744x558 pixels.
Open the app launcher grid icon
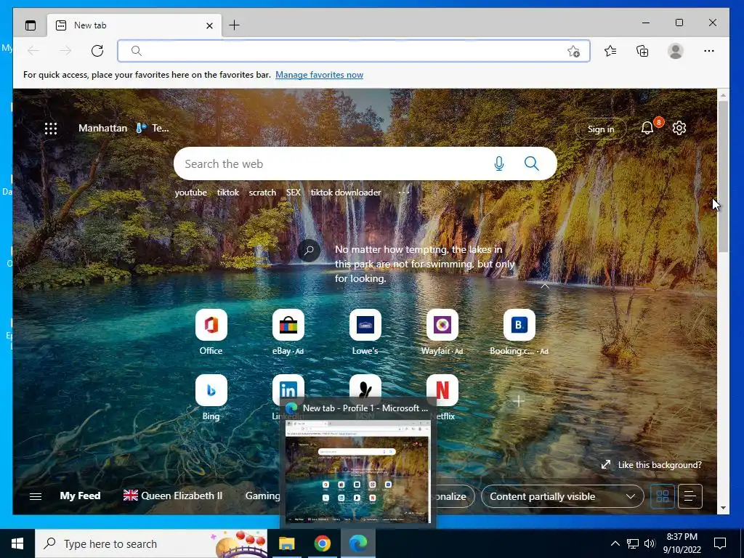click(x=51, y=128)
